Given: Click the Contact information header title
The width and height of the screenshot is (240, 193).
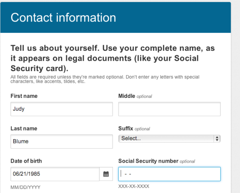Looking at the screenshot, I should pos(63,18).
